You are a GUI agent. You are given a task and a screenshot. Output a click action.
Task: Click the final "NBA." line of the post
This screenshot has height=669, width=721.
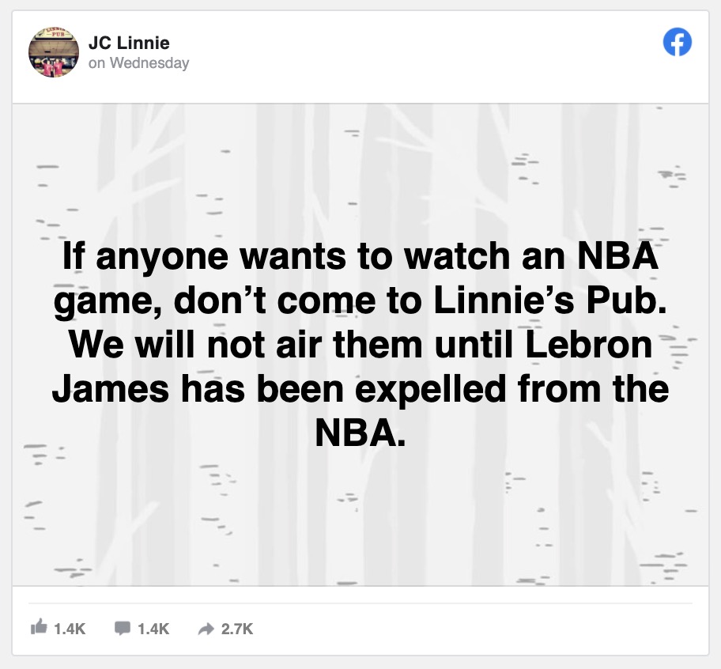(x=360, y=433)
